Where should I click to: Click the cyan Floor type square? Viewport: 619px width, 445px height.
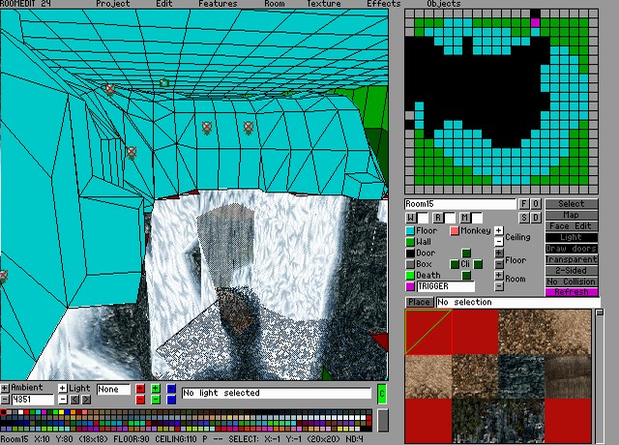(411, 231)
